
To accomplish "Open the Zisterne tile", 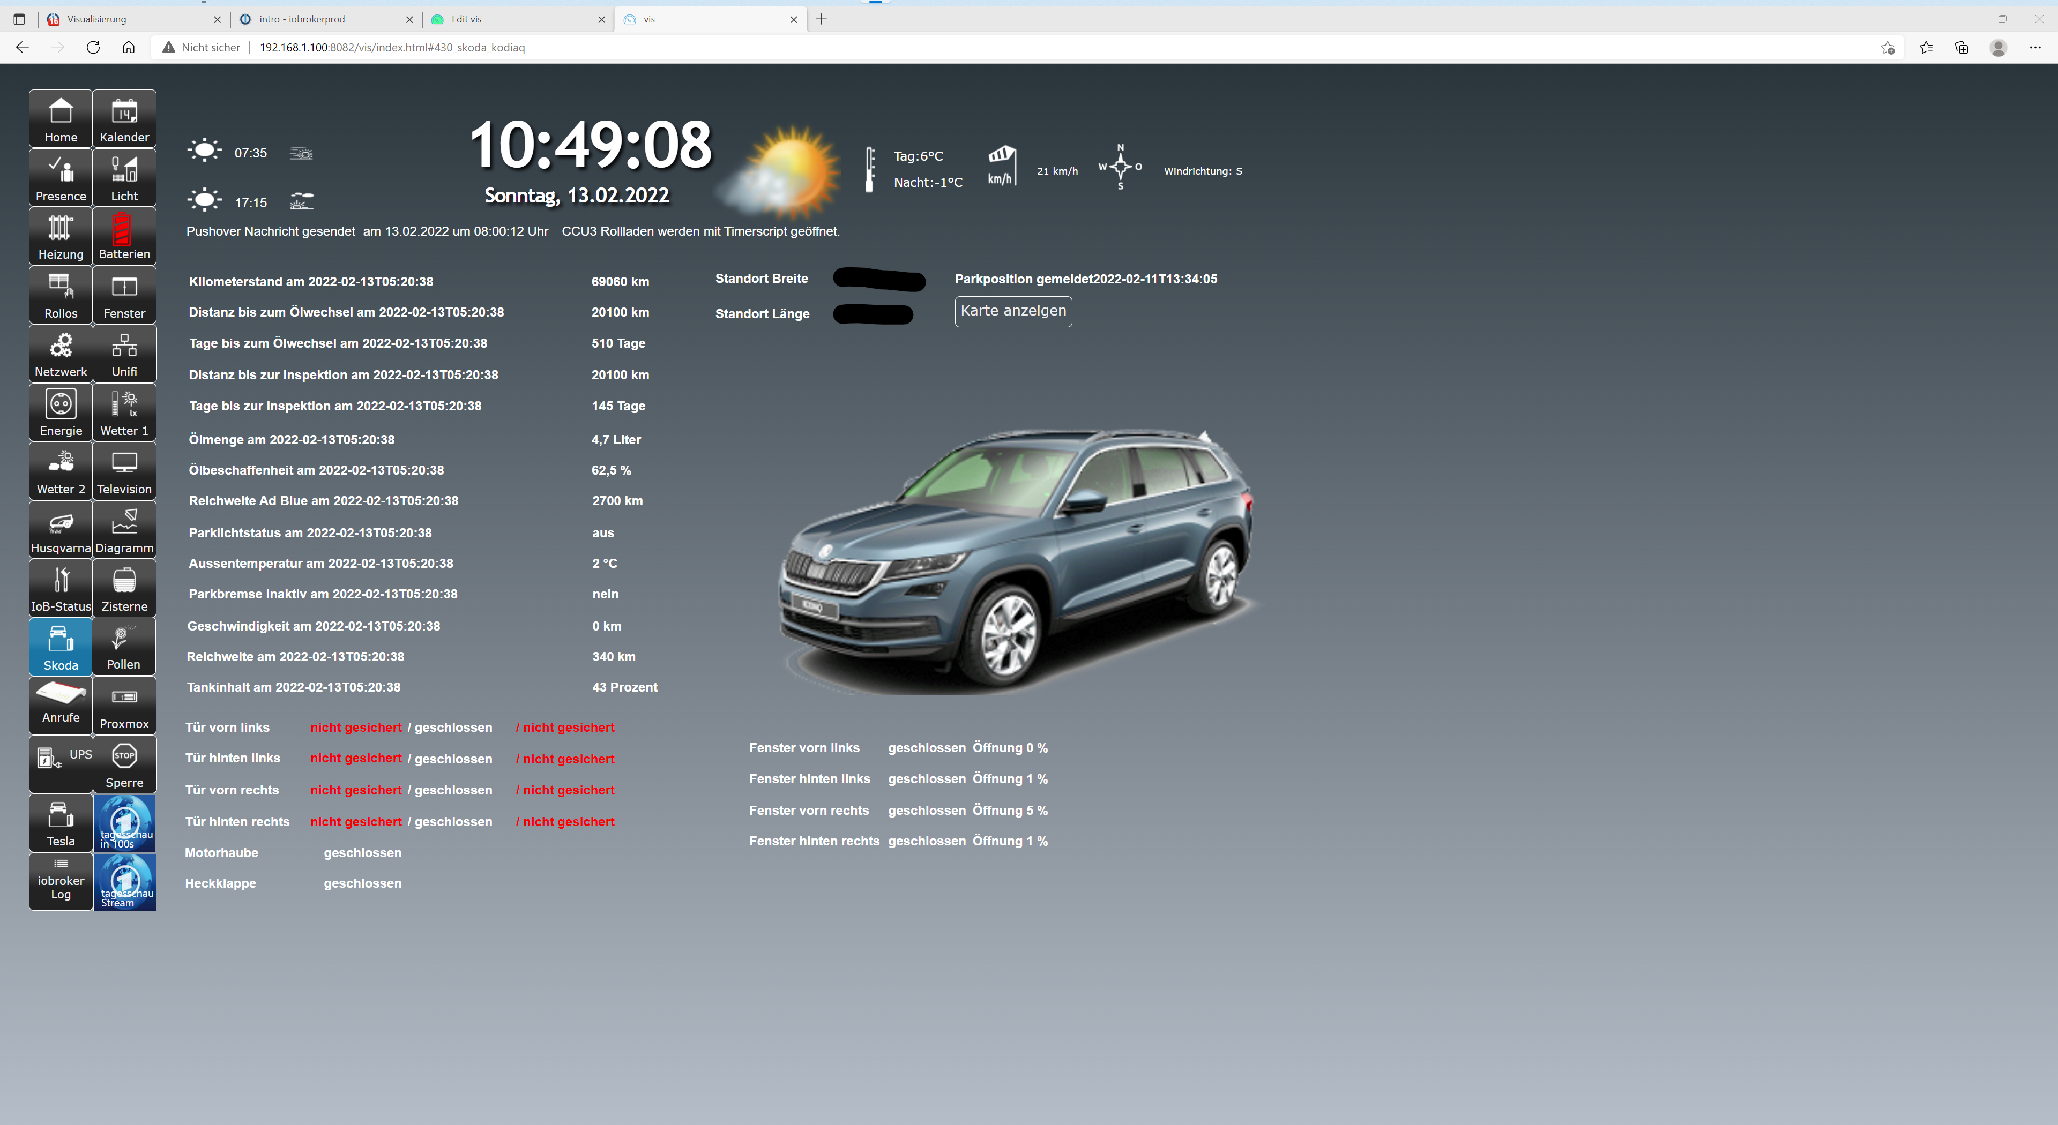I will point(124,588).
